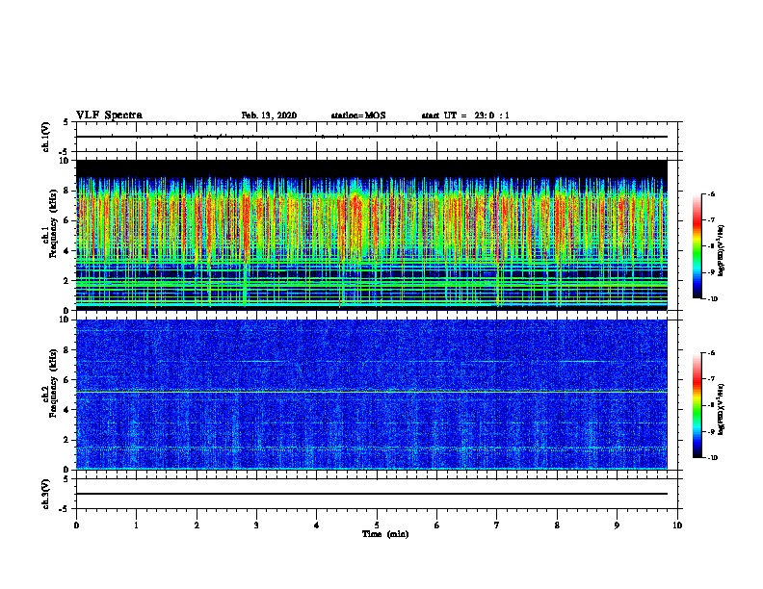Click time axis tick label "0"

click(x=76, y=525)
